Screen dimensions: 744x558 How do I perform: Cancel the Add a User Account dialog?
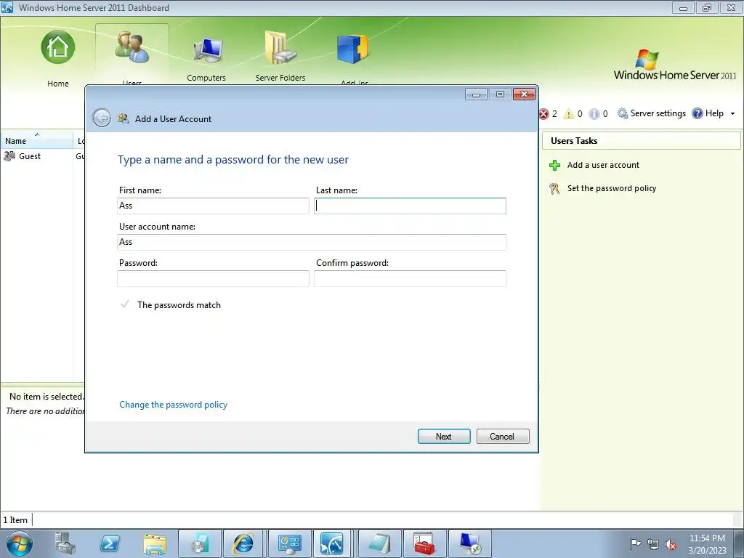point(503,437)
